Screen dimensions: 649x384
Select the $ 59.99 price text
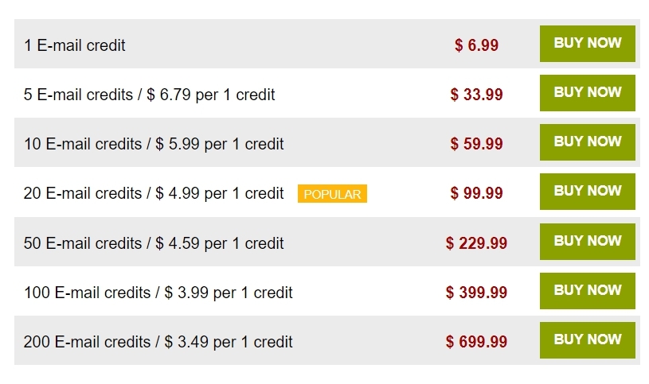coord(476,144)
